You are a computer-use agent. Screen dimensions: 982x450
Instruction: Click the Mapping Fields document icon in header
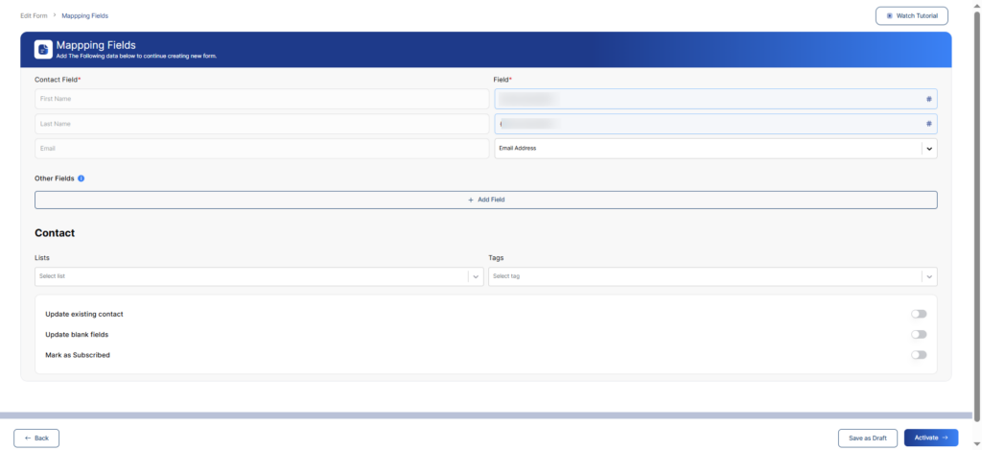click(43, 49)
